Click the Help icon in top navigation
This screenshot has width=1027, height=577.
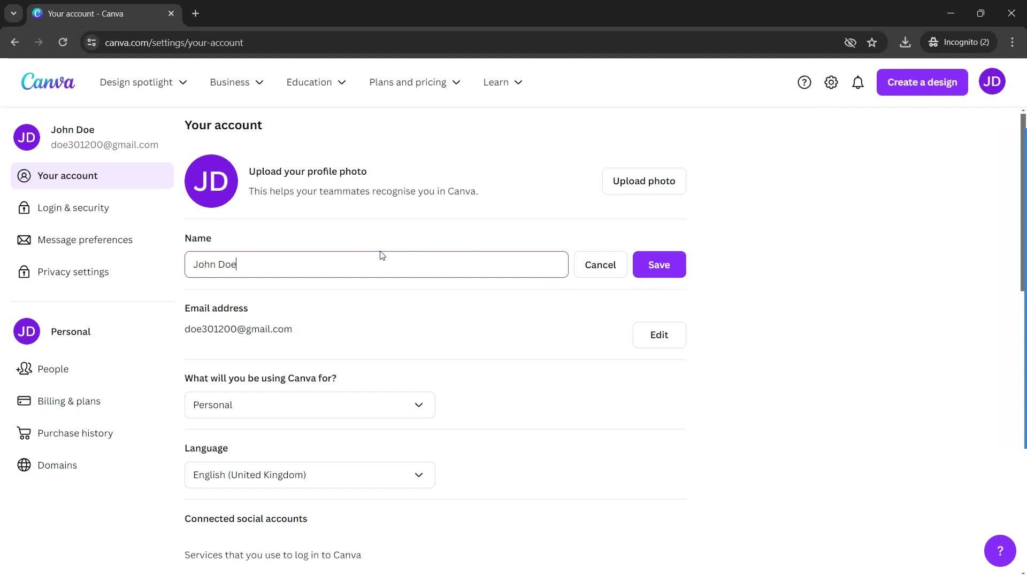pyautogui.click(x=804, y=82)
